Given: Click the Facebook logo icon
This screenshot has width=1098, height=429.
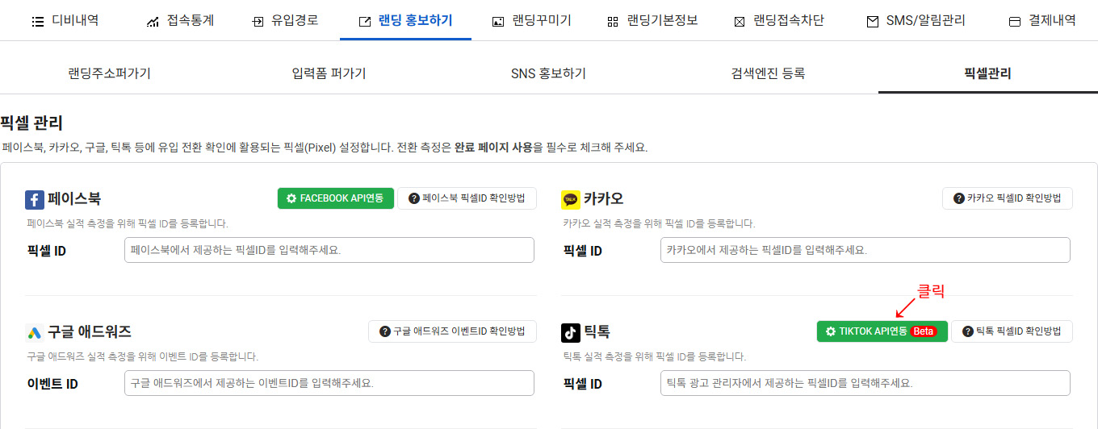Looking at the screenshot, I should [35, 199].
